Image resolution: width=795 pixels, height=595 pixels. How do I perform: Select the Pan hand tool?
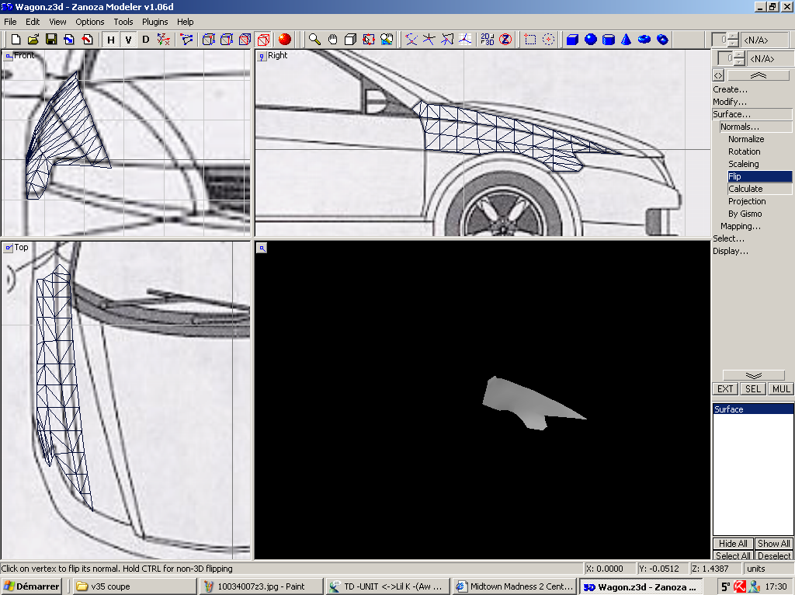pyautogui.click(x=332, y=39)
